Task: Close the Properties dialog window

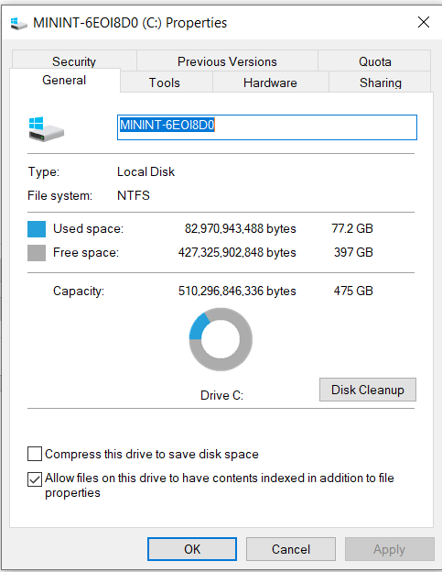Action: click(x=424, y=22)
